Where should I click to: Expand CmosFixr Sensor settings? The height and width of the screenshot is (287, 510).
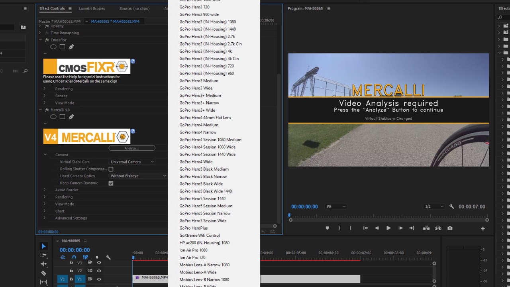[x=44, y=96]
